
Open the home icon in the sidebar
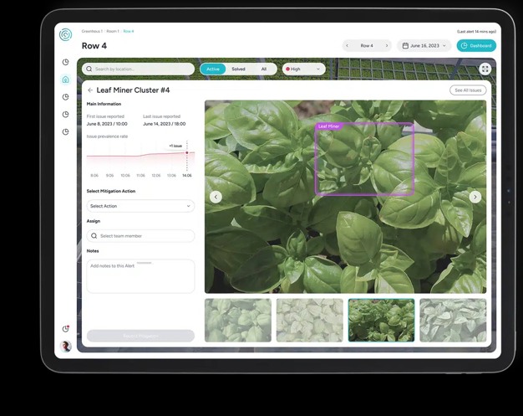[66, 80]
